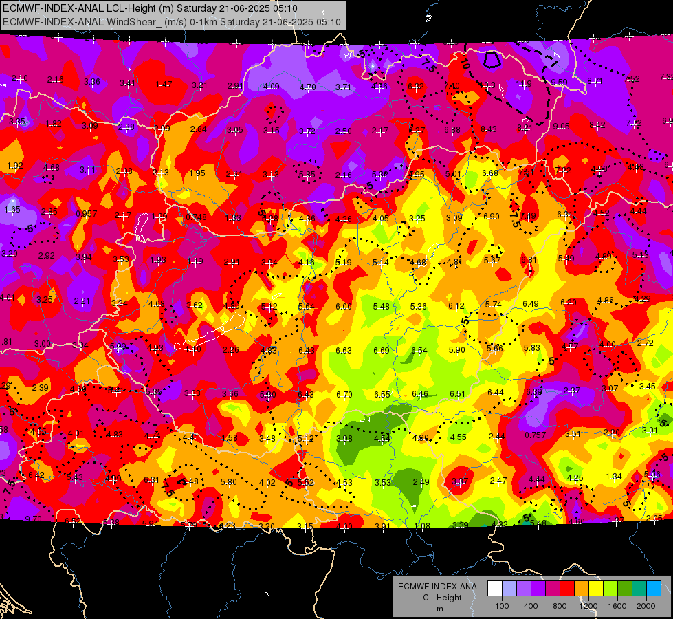Viewport: 673px width, 619px height.
Task: Click the 100 legend scale label
Action: [x=502, y=606]
